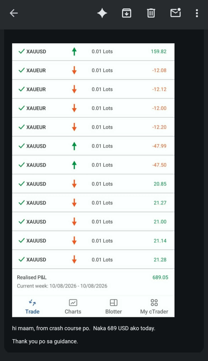Tap the Trade tab icon

(x=32, y=302)
